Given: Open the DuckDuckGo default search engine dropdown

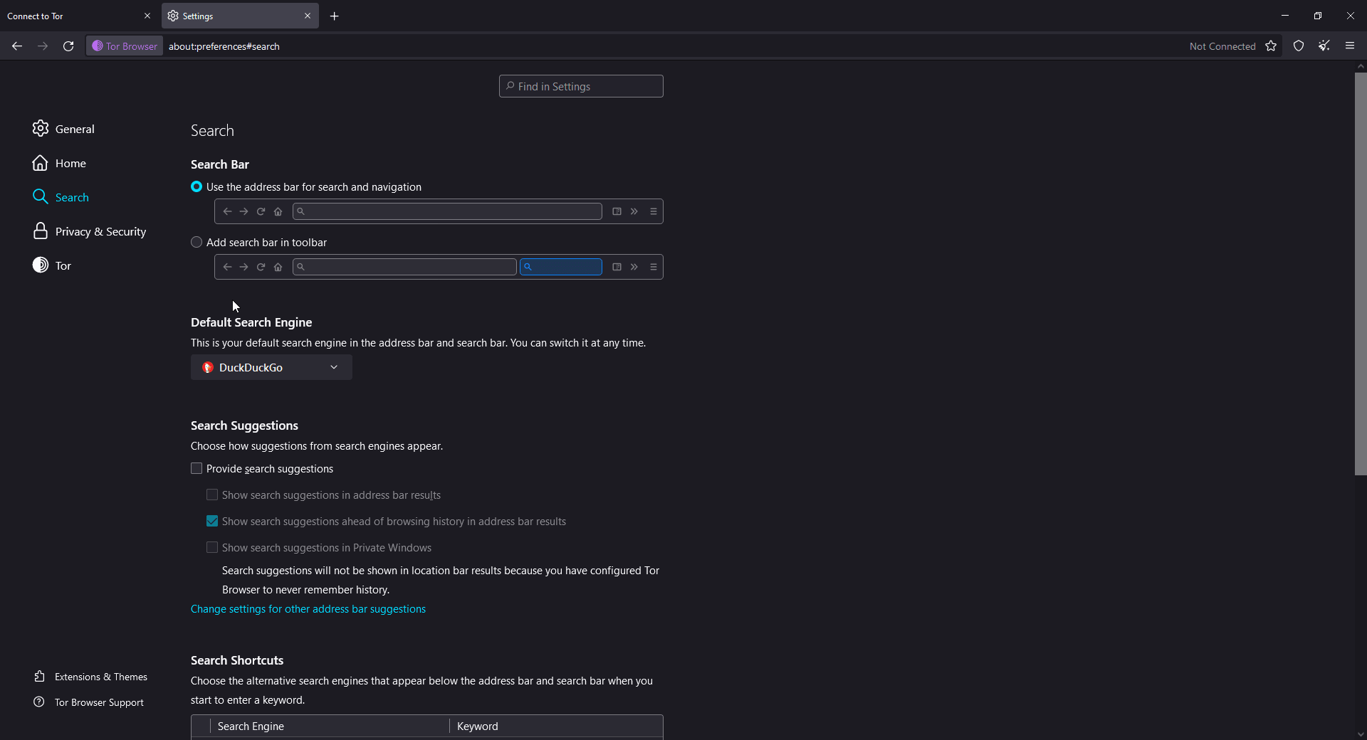Looking at the screenshot, I should coord(271,367).
